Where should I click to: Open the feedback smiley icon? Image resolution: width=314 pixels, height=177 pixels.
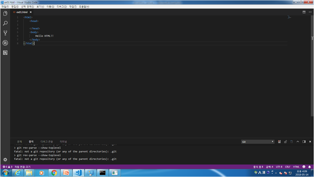click(304, 167)
